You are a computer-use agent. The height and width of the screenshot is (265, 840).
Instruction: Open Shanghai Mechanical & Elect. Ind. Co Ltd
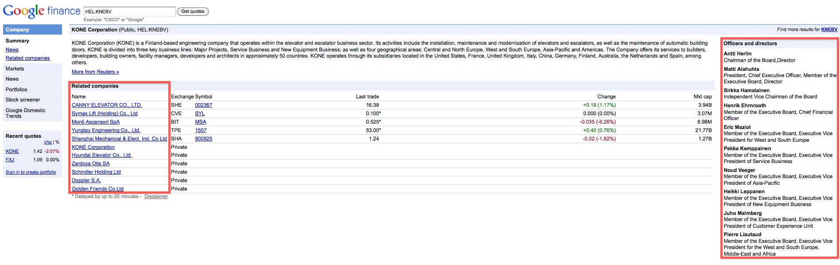119,139
